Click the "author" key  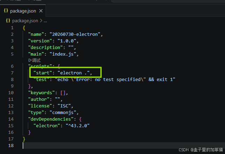click(39, 99)
